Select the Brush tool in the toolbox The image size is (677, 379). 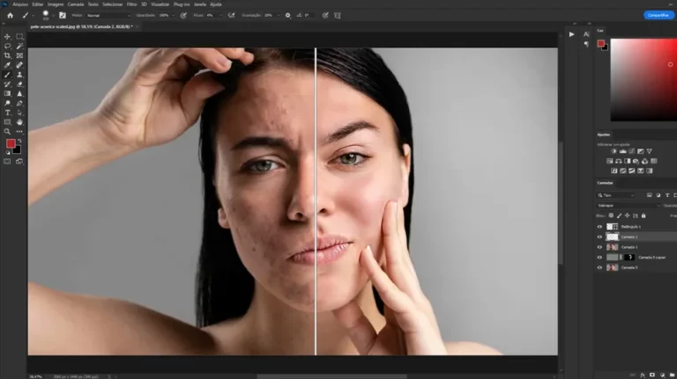coord(8,74)
